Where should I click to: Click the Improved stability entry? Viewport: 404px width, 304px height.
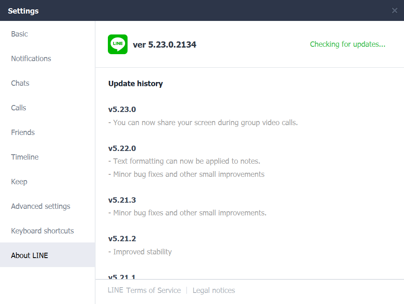coord(140,252)
